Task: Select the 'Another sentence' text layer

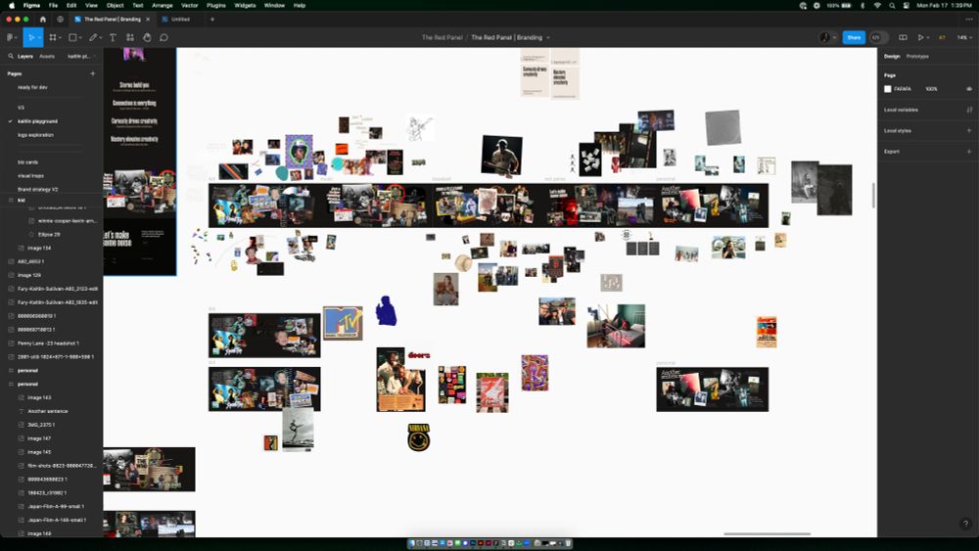Action: (x=47, y=411)
